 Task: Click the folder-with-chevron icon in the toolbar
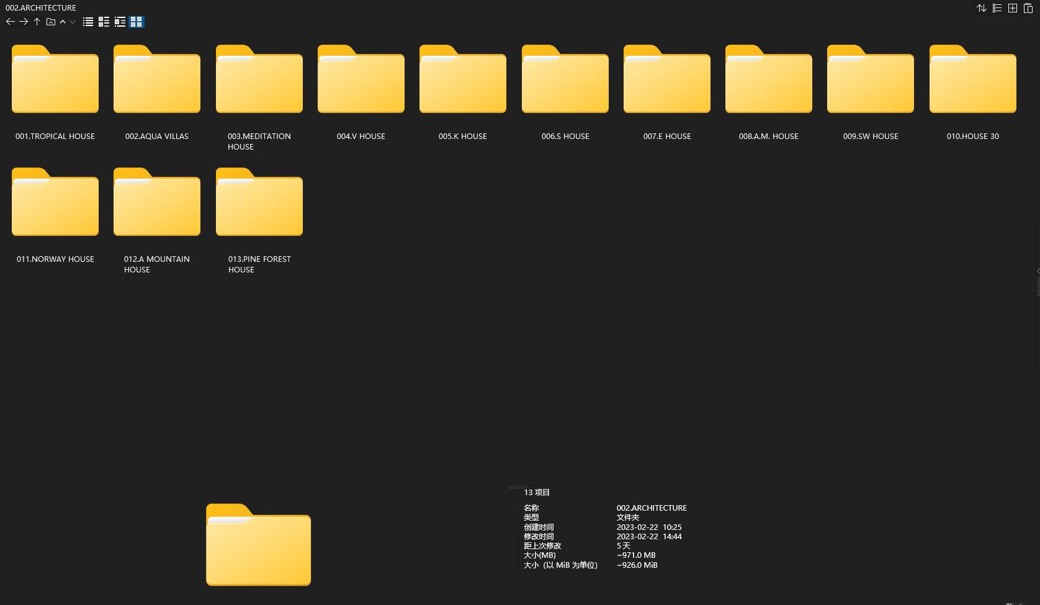click(51, 22)
